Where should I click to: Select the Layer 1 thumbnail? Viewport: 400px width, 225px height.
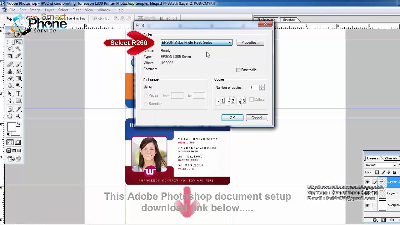382,193
